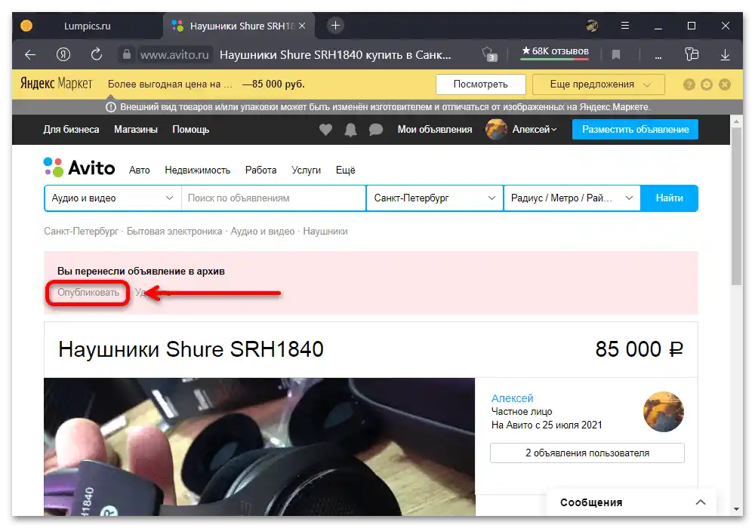
Task: Click Опубликовать to republish the ad
Action: (x=88, y=293)
